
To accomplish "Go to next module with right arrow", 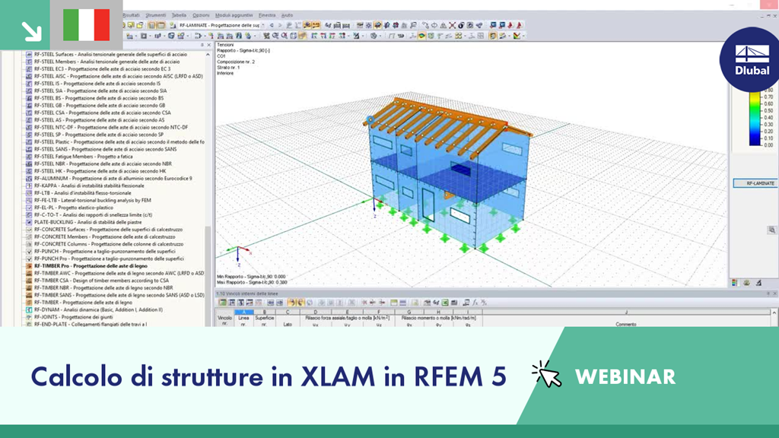I will tap(280, 25).
